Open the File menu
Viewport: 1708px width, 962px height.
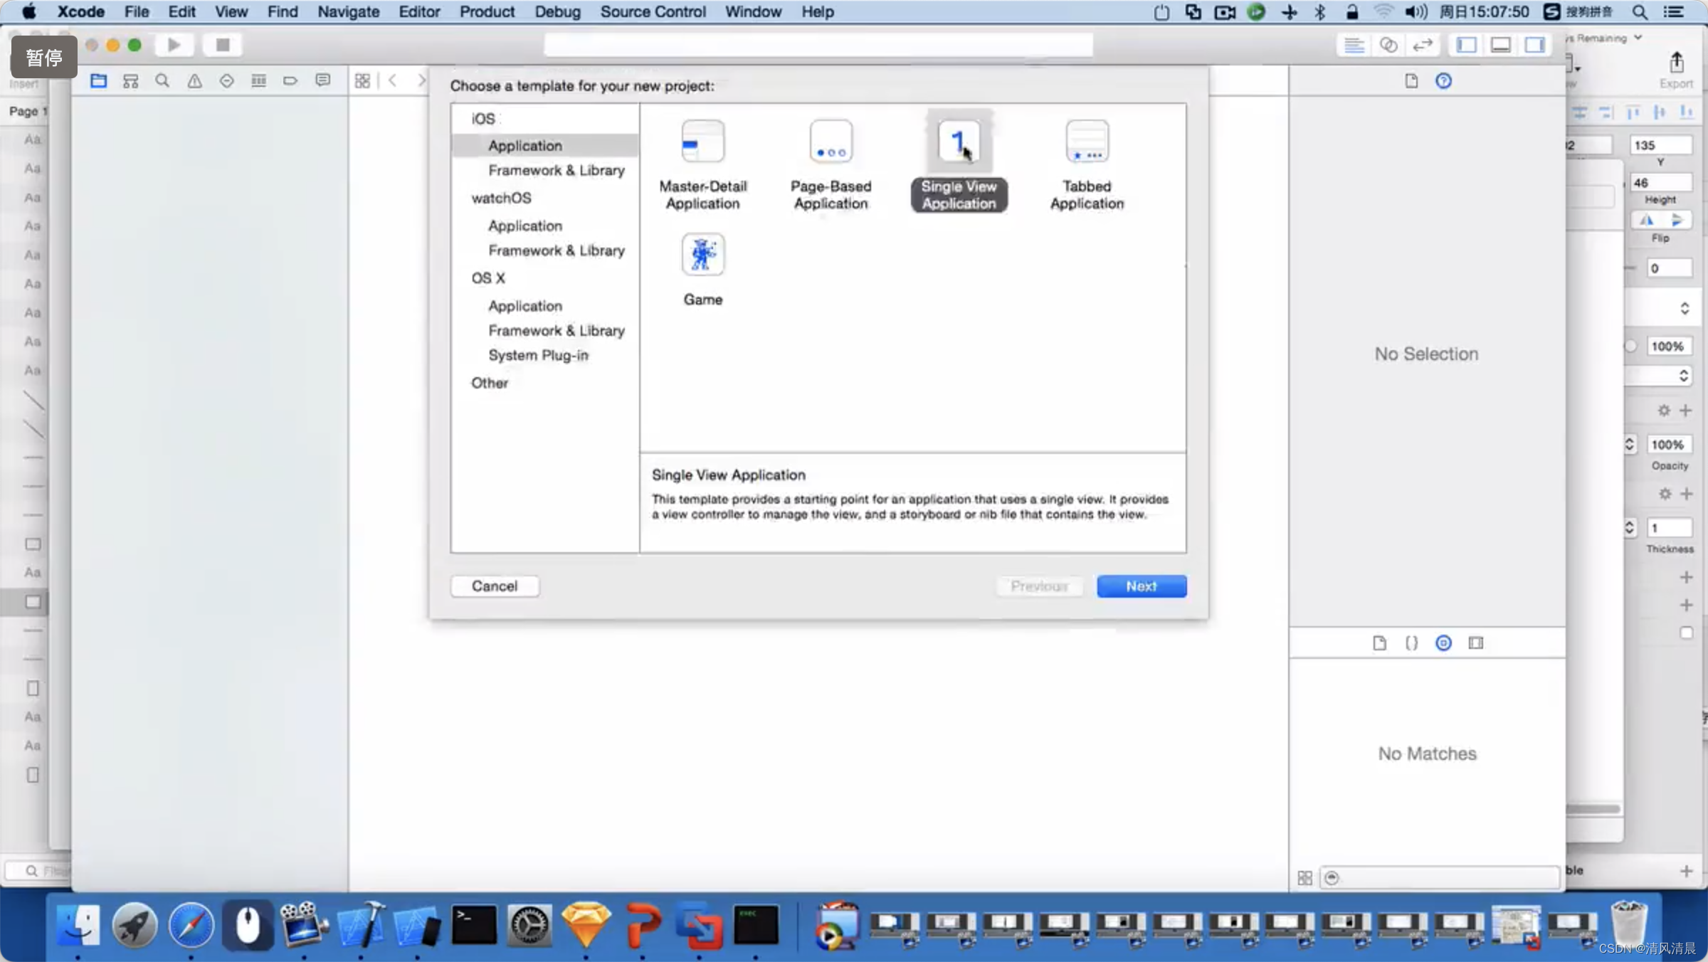[x=137, y=11]
